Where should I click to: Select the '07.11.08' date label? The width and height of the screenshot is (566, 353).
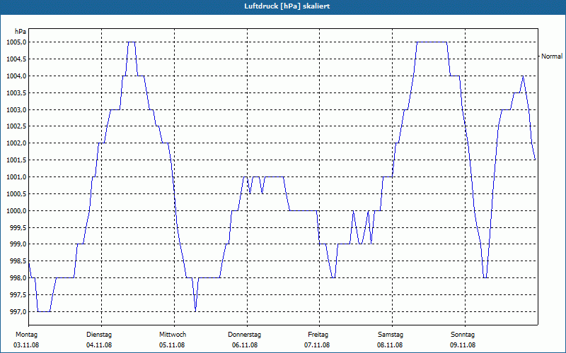point(317,345)
